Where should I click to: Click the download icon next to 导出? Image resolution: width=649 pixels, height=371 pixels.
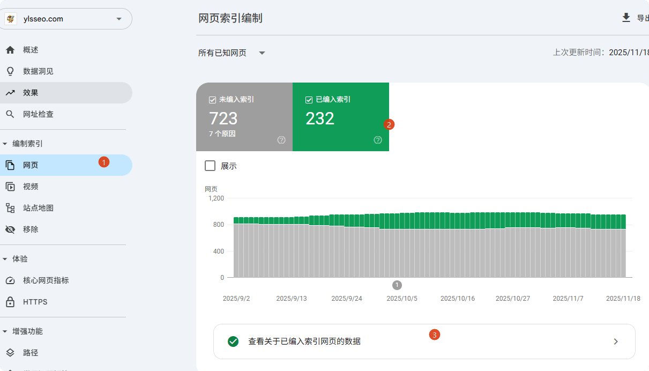(626, 18)
